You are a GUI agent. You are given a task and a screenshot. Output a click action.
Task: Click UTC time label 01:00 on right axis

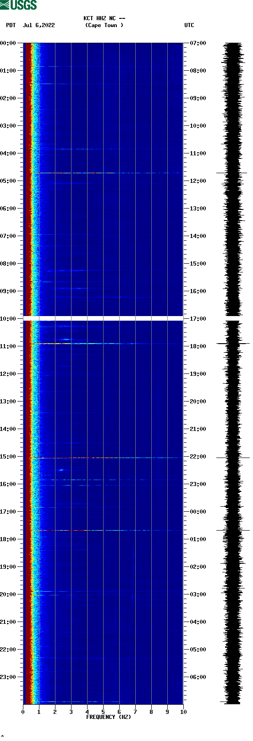click(198, 539)
